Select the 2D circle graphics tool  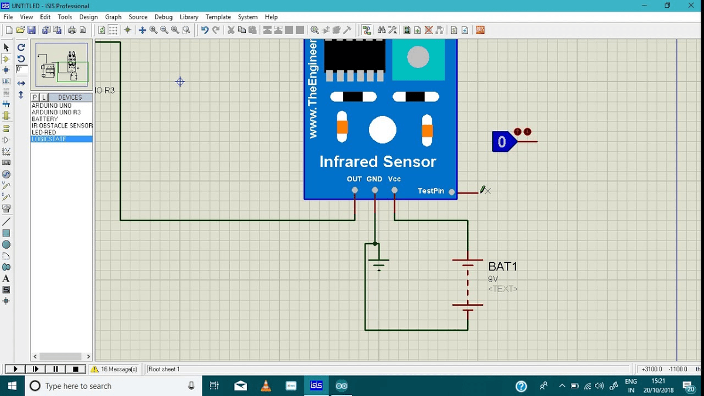[x=6, y=245]
